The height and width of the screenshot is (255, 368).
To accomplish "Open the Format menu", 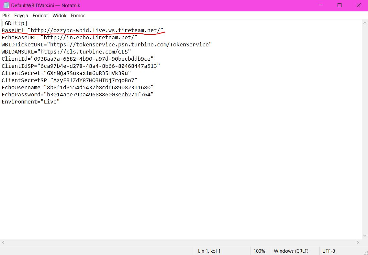I will (40, 16).
